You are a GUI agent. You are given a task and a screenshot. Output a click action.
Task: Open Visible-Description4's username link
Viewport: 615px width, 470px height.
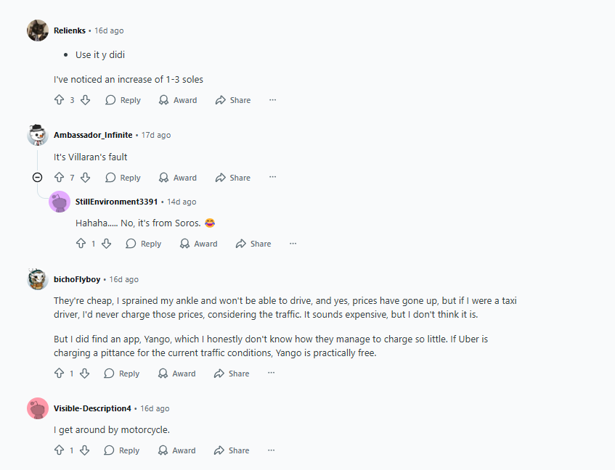pos(92,408)
